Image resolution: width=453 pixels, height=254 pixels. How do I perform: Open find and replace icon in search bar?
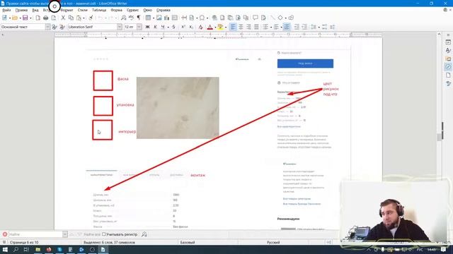click(x=144, y=234)
